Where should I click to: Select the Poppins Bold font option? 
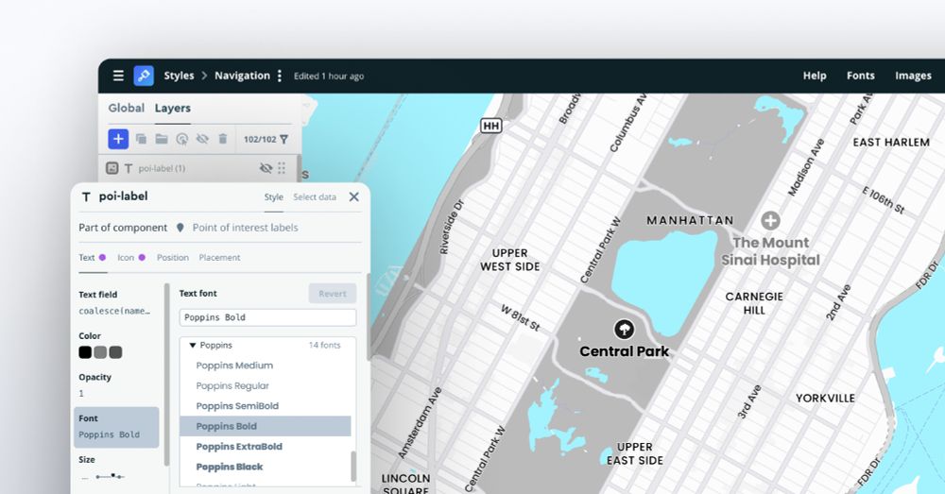266,426
